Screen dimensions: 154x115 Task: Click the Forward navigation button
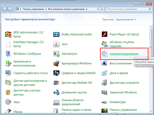10,9
